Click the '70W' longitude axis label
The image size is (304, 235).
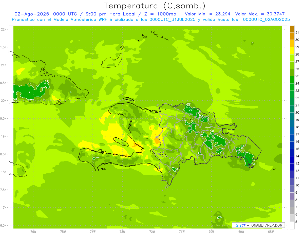[211, 232]
